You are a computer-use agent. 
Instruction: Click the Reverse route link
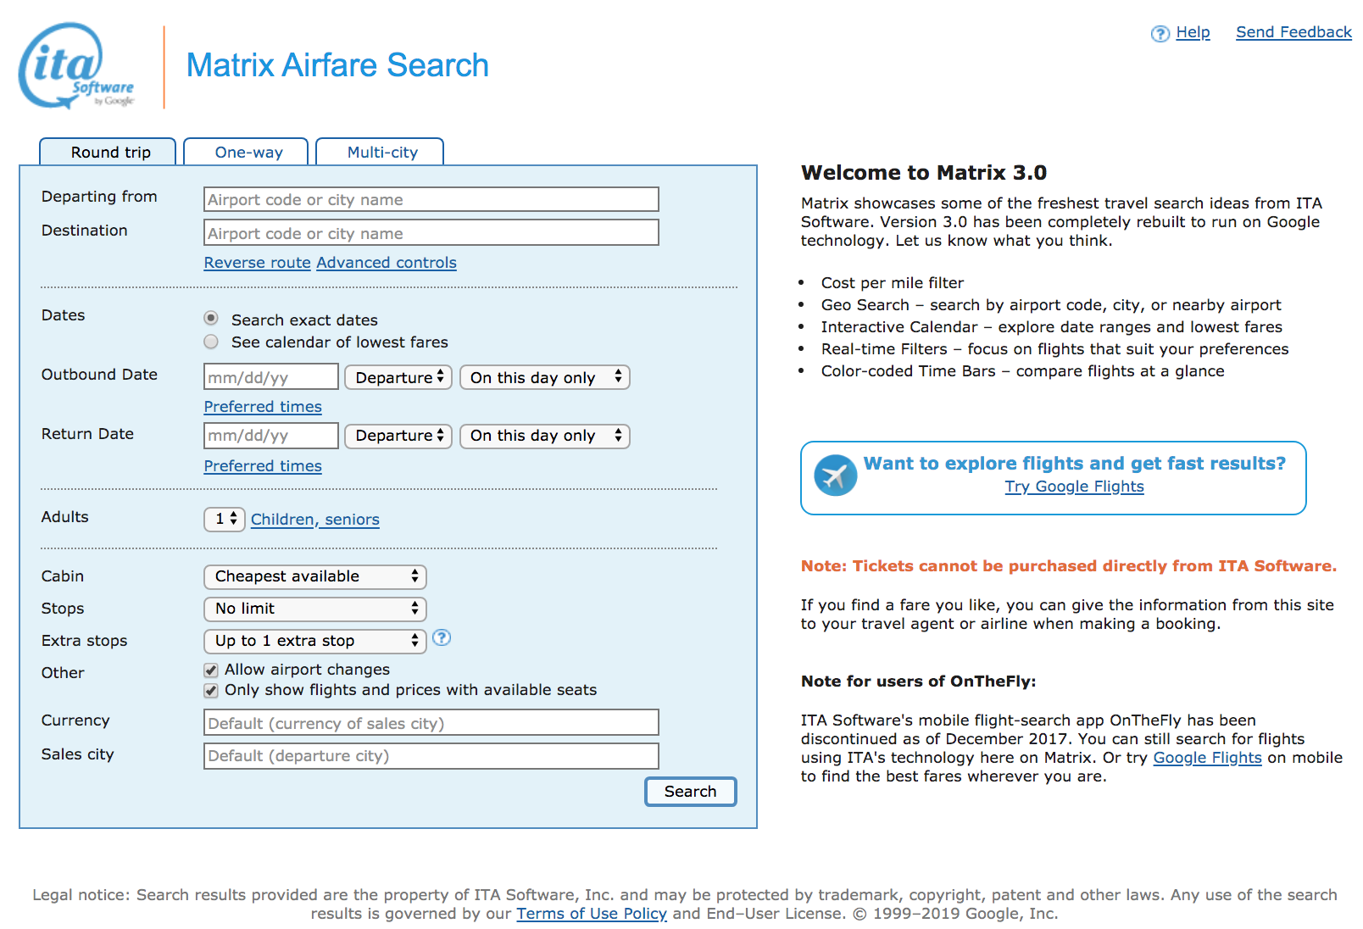pyautogui.click(x=257, y=263)
